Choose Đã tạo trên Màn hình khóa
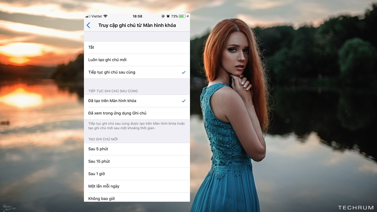The image size is (377, 212). [x=137, y=101]
